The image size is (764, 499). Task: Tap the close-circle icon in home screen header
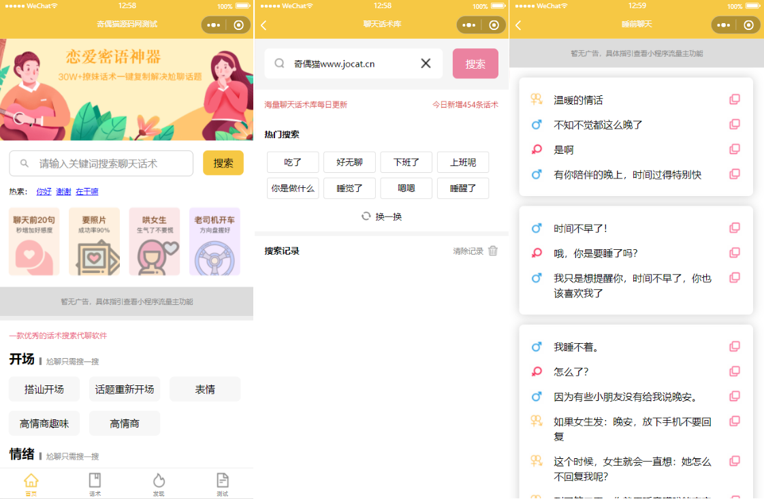click(239, 25)
